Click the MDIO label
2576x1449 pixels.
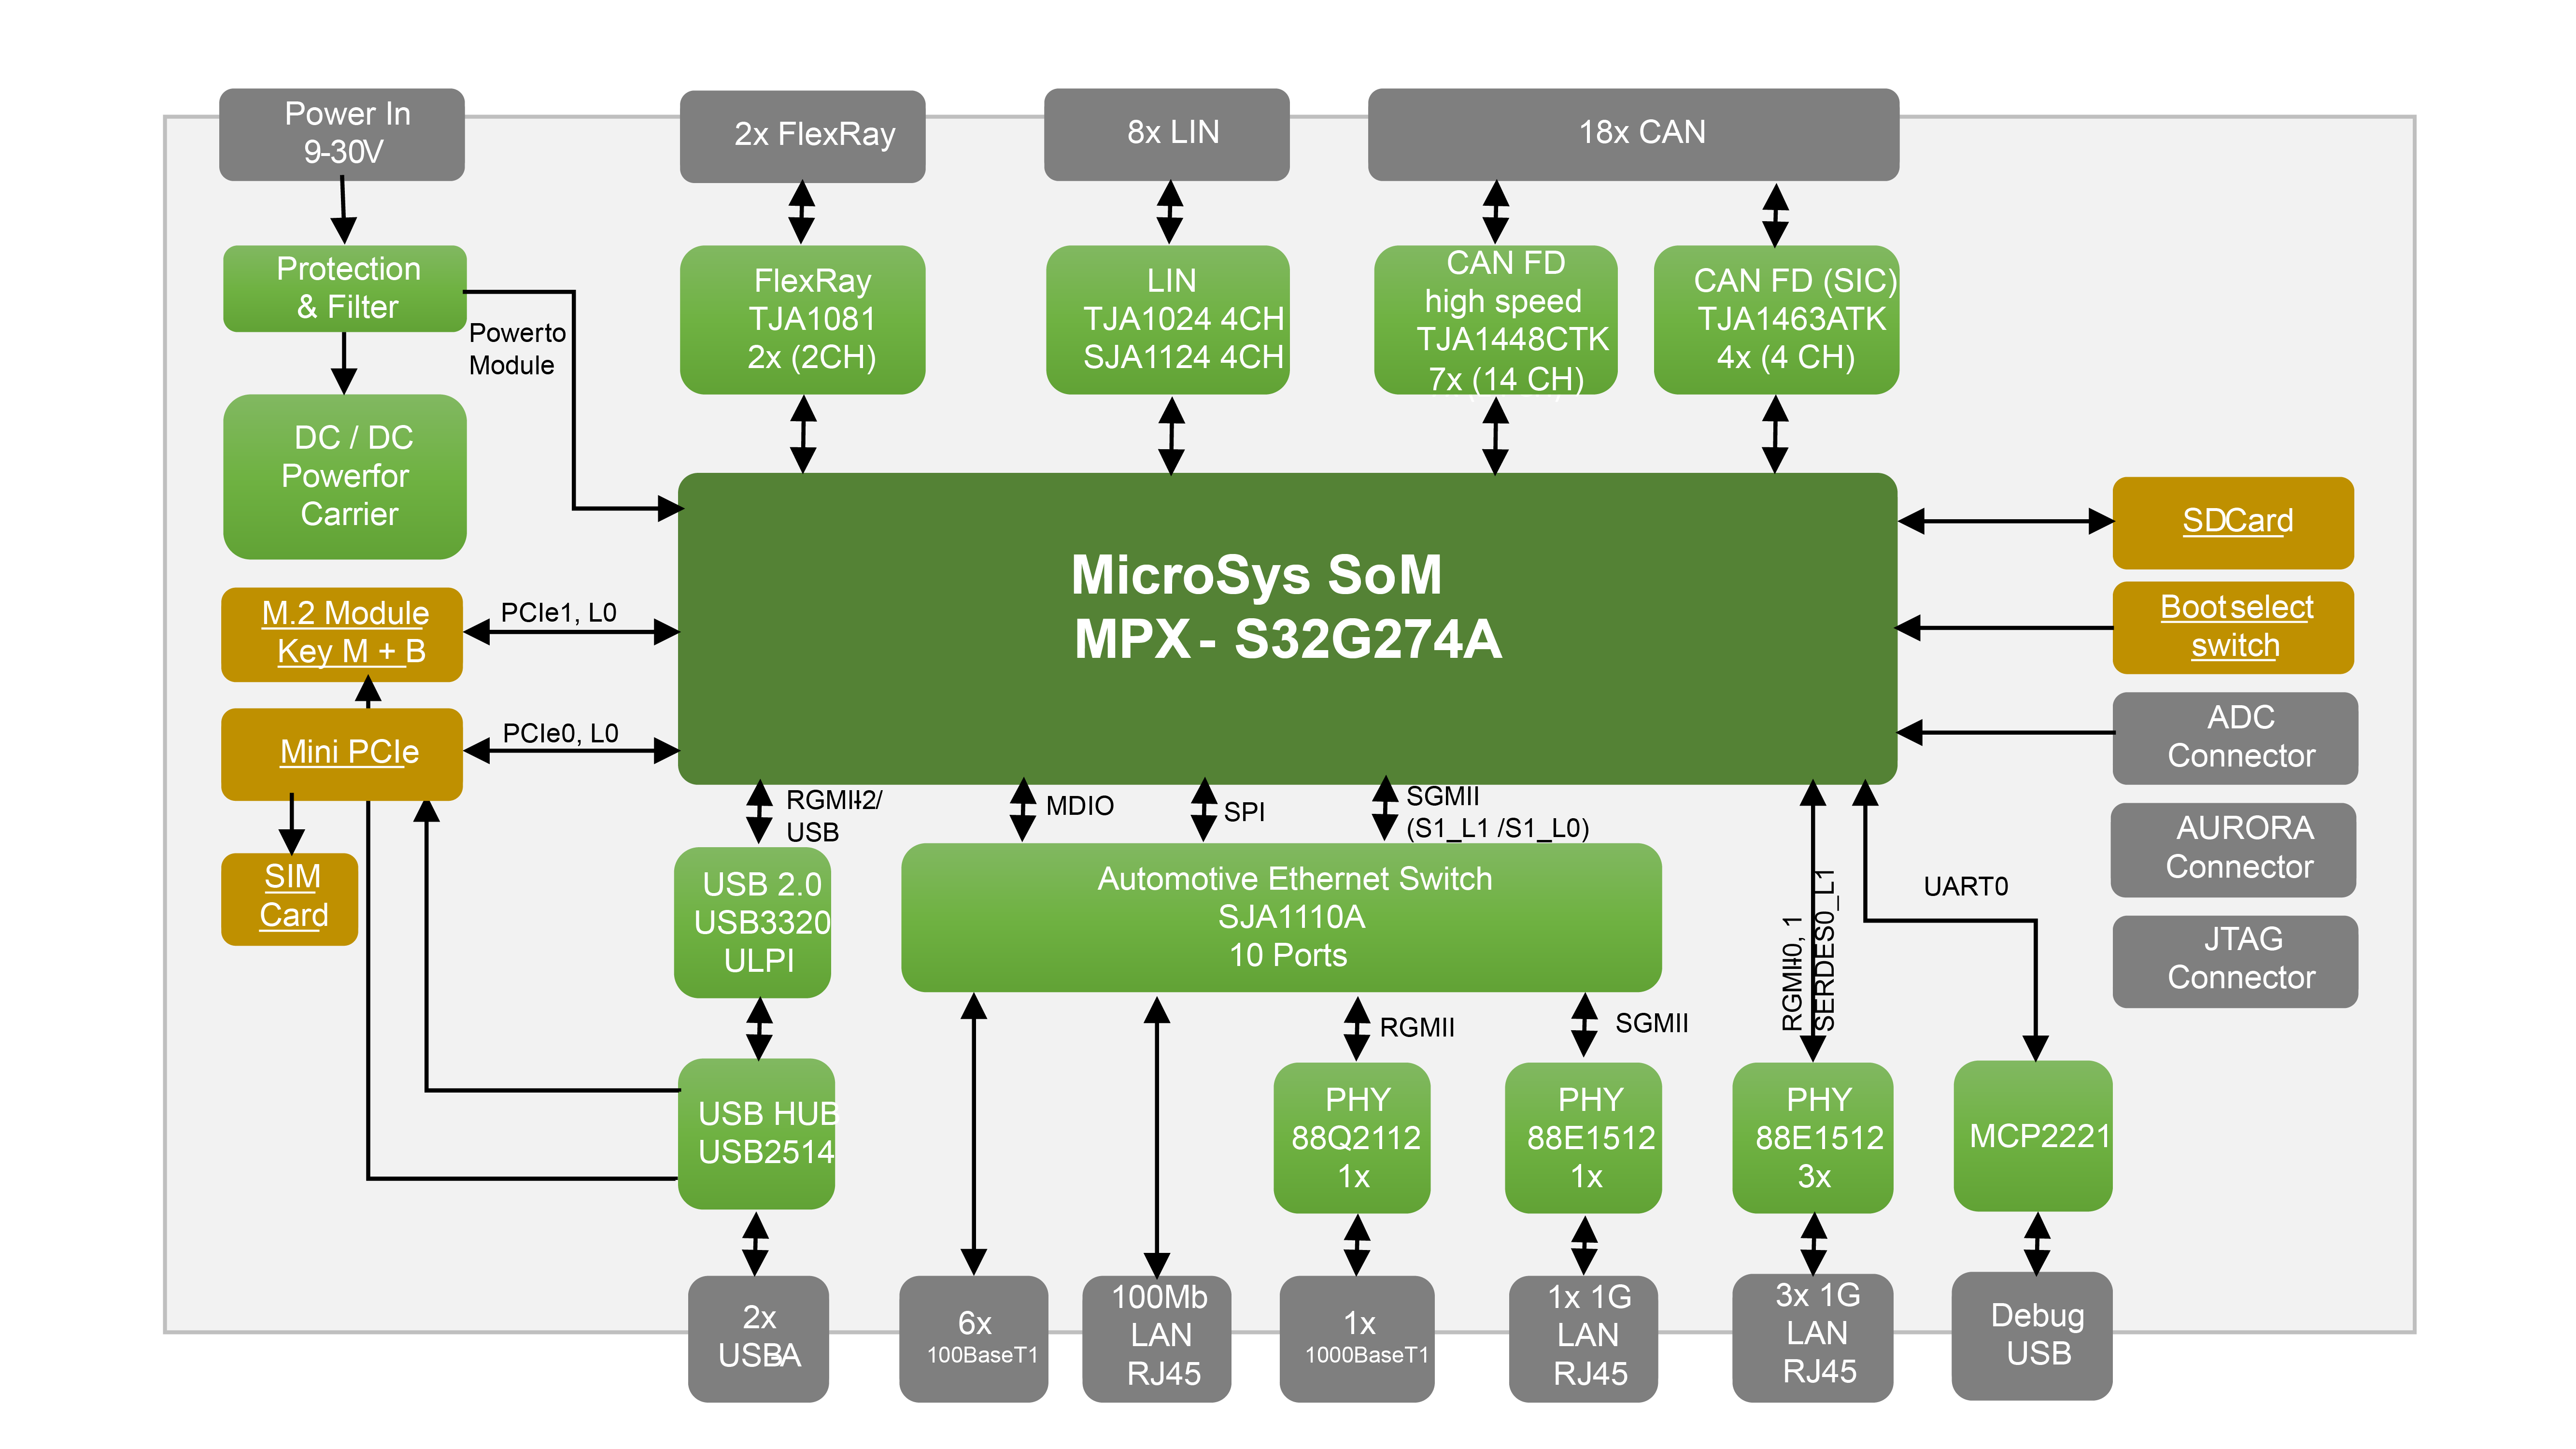[1079, 805]
